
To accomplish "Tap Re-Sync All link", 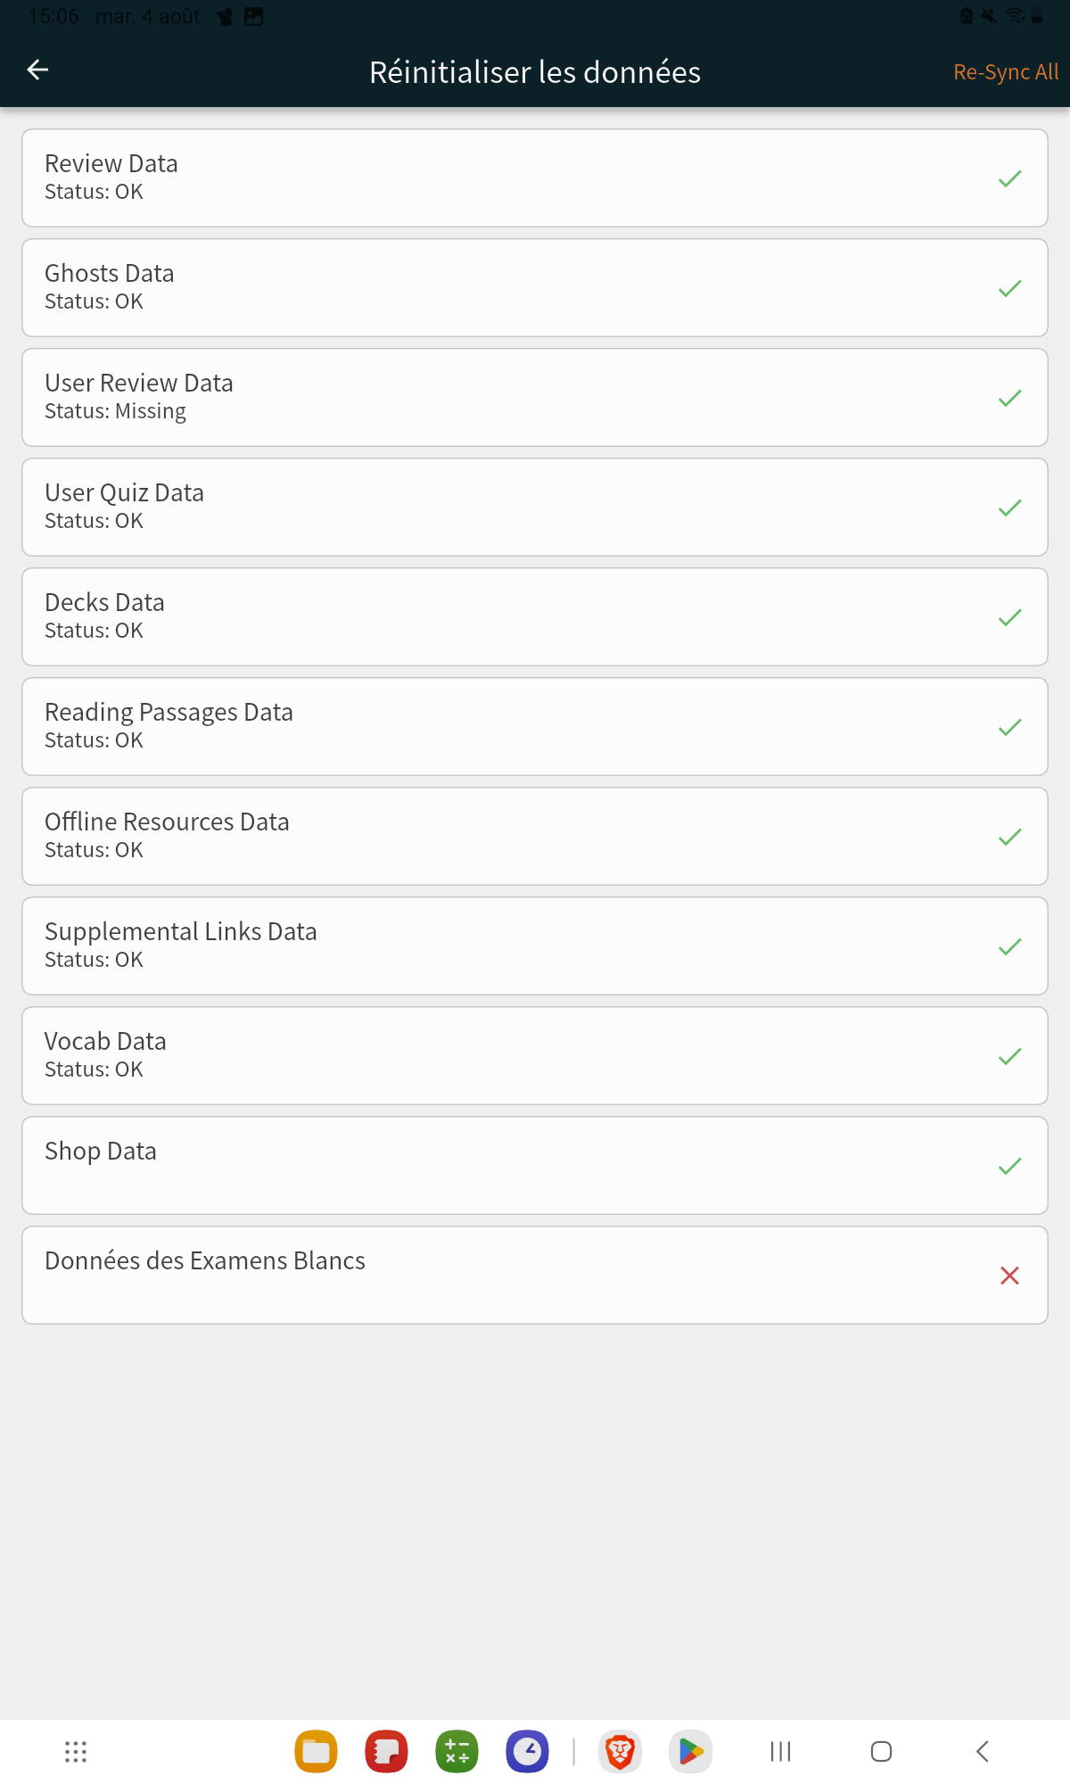I will (1006, 72).
